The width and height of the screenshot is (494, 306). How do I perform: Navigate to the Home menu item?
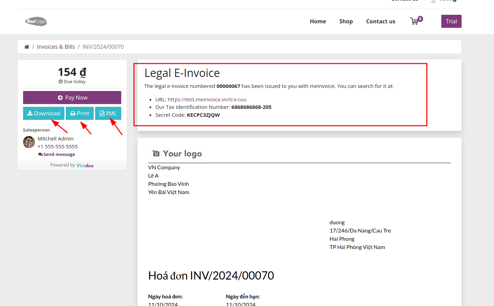click(x=318, y=21)
